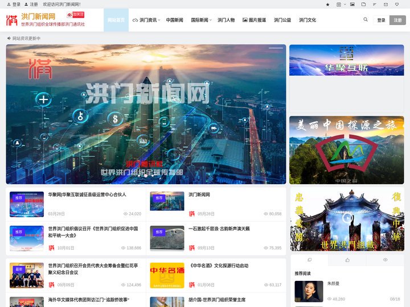The height and width of the screenshot is (307, 410).
Task: Click the eye icon next to 138,686 views
Action: pos(123,248)
